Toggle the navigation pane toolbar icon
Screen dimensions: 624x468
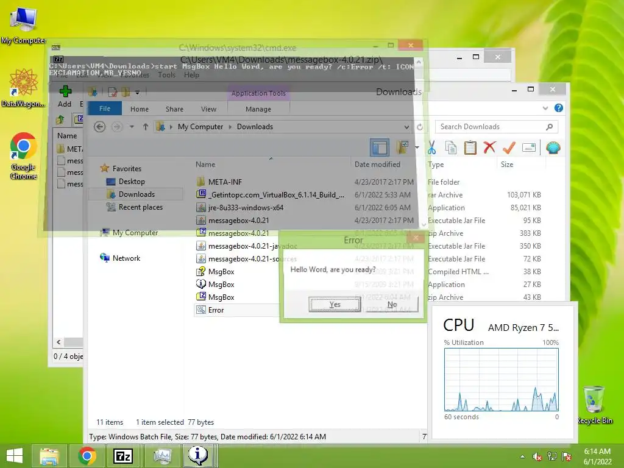click(379, 147)
